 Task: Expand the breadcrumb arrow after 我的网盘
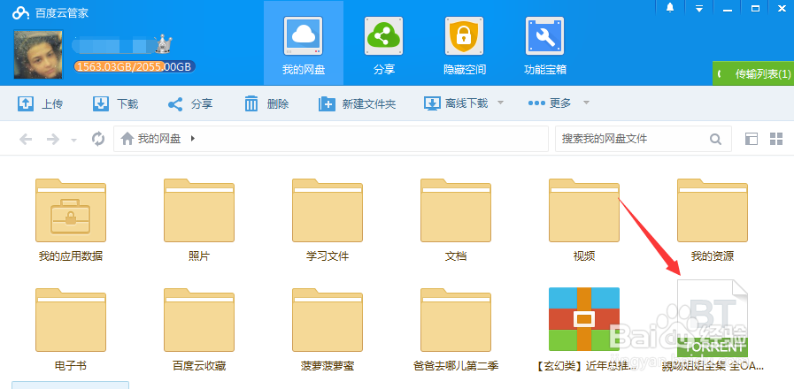tap(193, 138)
